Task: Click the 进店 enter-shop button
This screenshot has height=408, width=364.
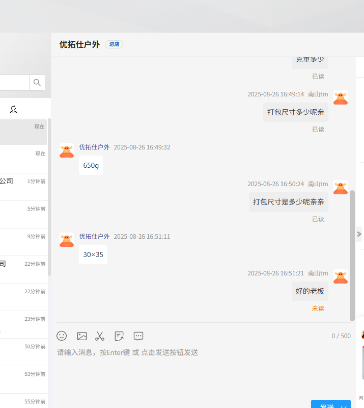Action: tap(114, 44)
